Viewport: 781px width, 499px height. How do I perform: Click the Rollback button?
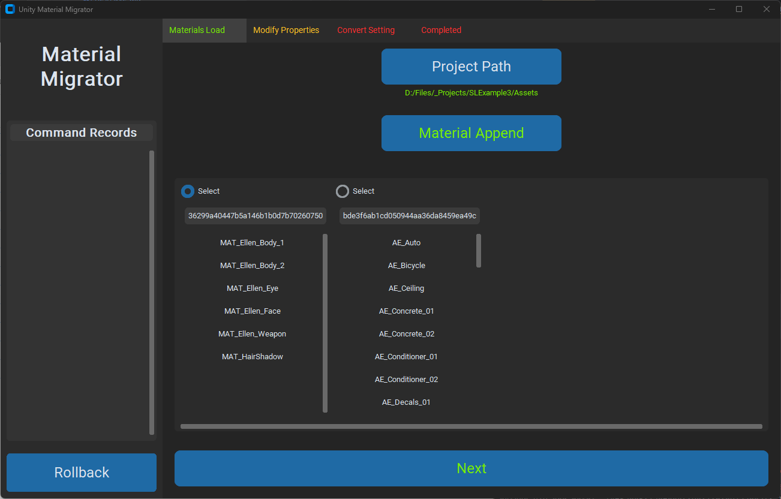[x=82, y=473]
